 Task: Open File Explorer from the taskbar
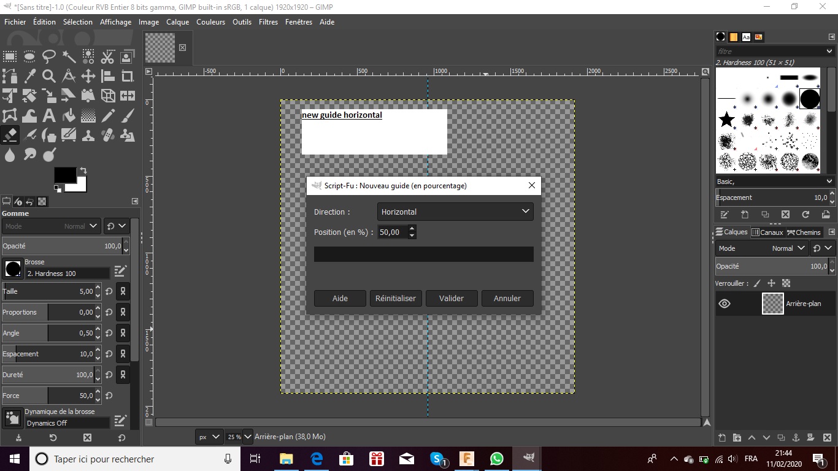coord(286,459)
